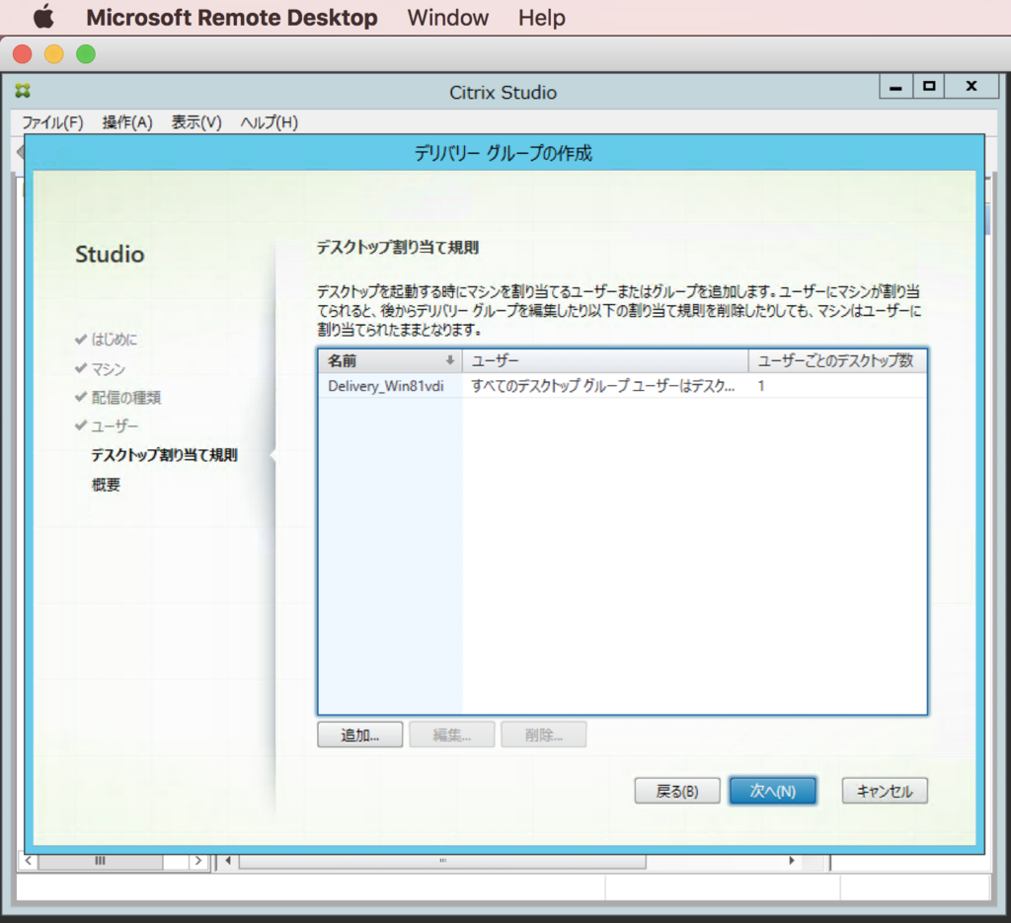This screenshot has width=1011, height=923.
Task: Minimize the Citrix Studio window
Action: point(895,86)
